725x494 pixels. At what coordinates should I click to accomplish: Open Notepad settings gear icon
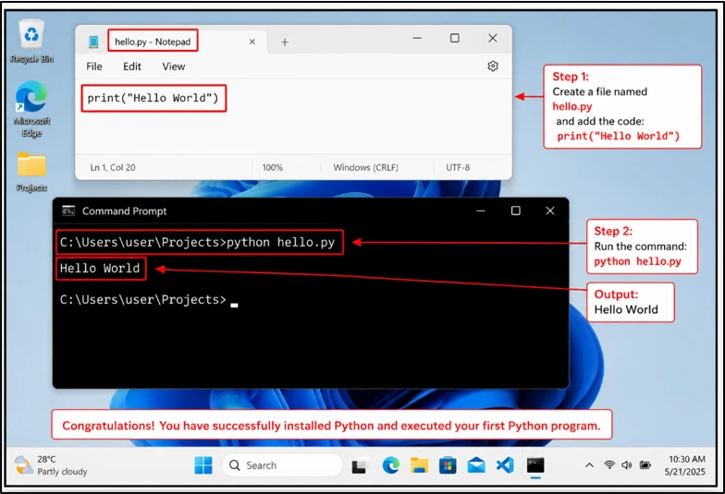[493, 66]
